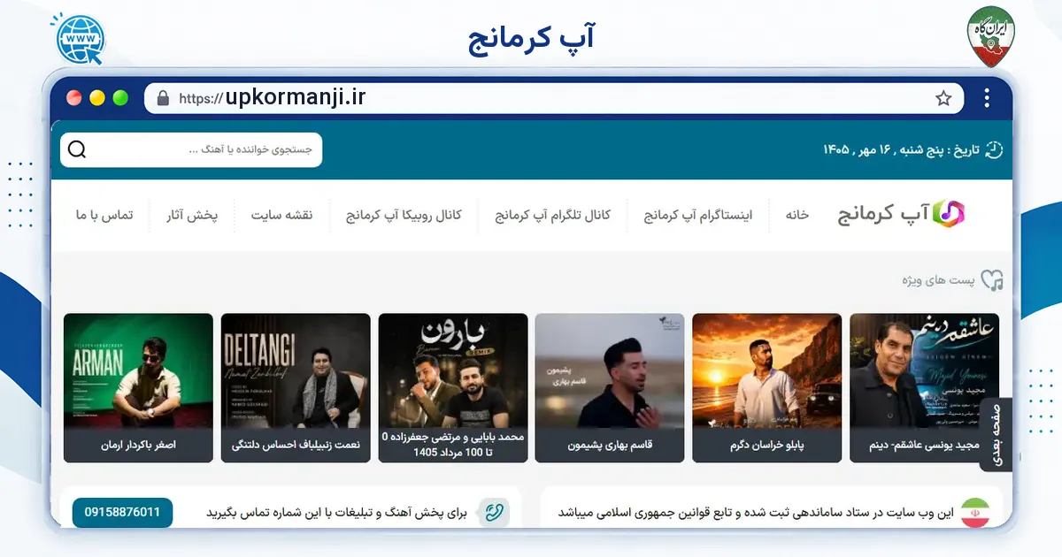1062x557 pixels.
Task: Open the بارون remix cover thumbnail
Action: click(x=453, y=371)
